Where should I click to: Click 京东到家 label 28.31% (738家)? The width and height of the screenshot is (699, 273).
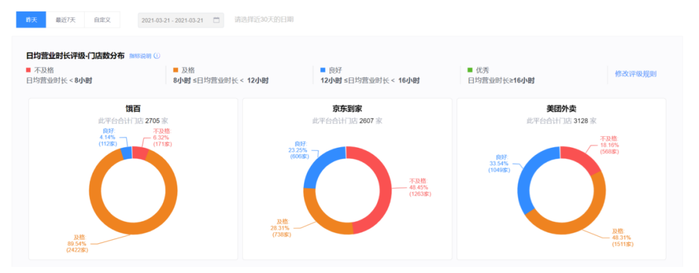tap(282, 228)
